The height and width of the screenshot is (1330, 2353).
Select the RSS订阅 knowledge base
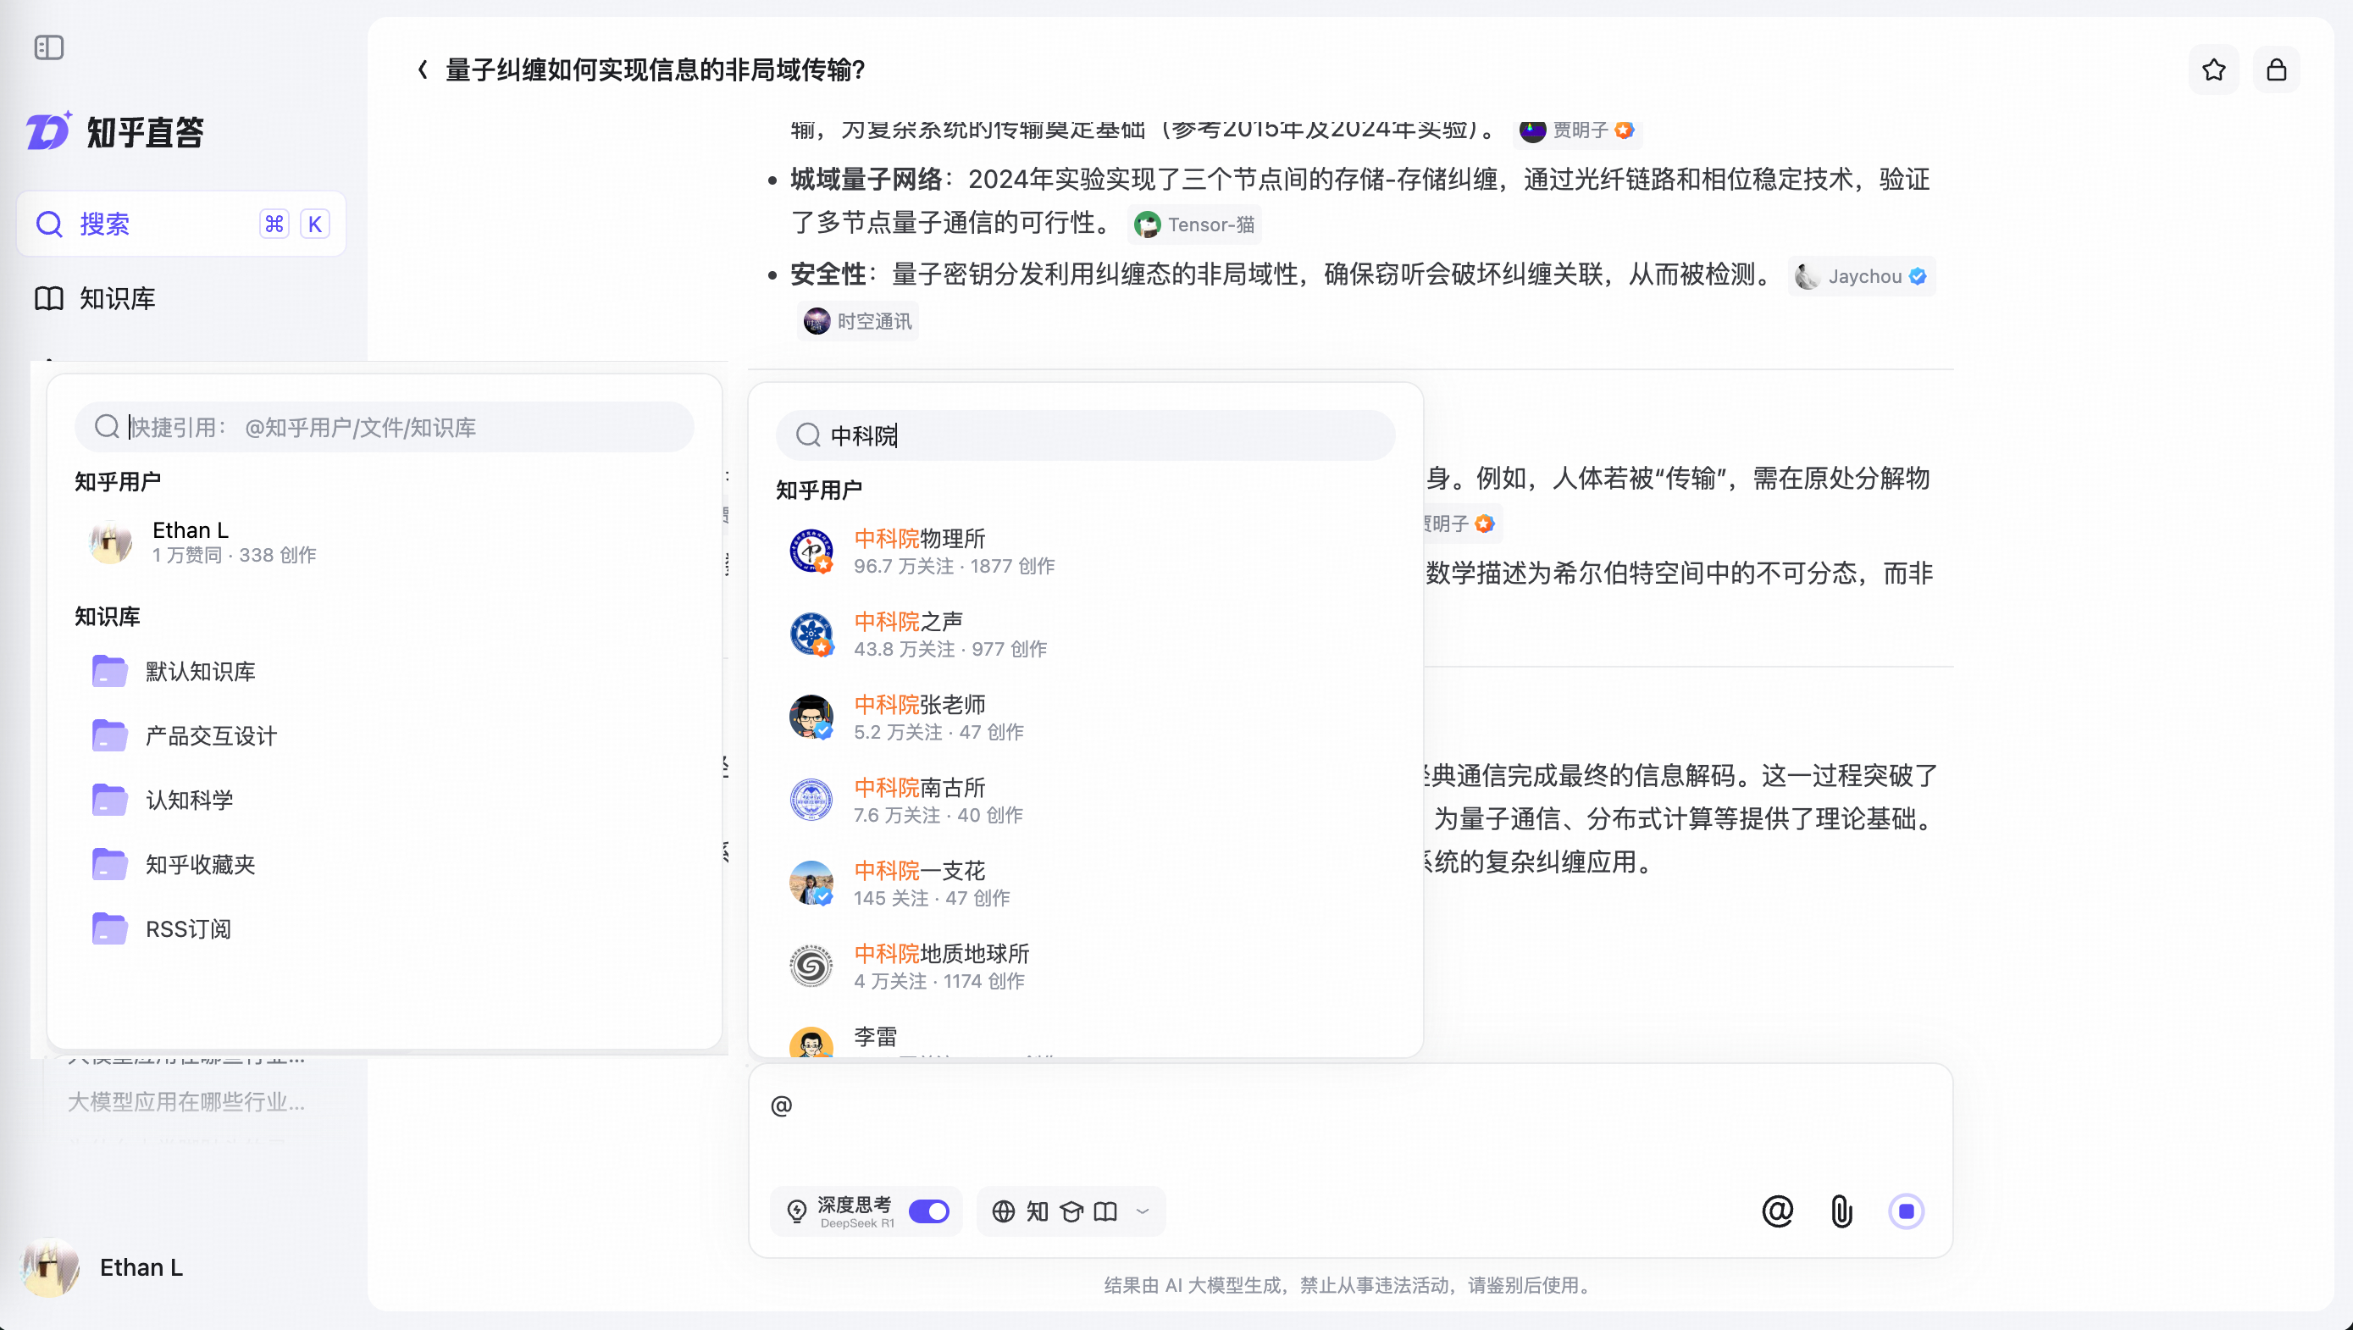188,929
